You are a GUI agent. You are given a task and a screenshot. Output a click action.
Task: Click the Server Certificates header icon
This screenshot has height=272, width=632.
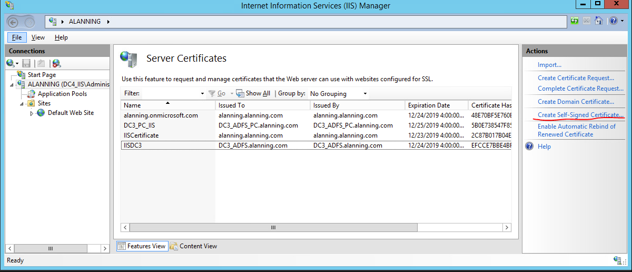tap(129, 59)
